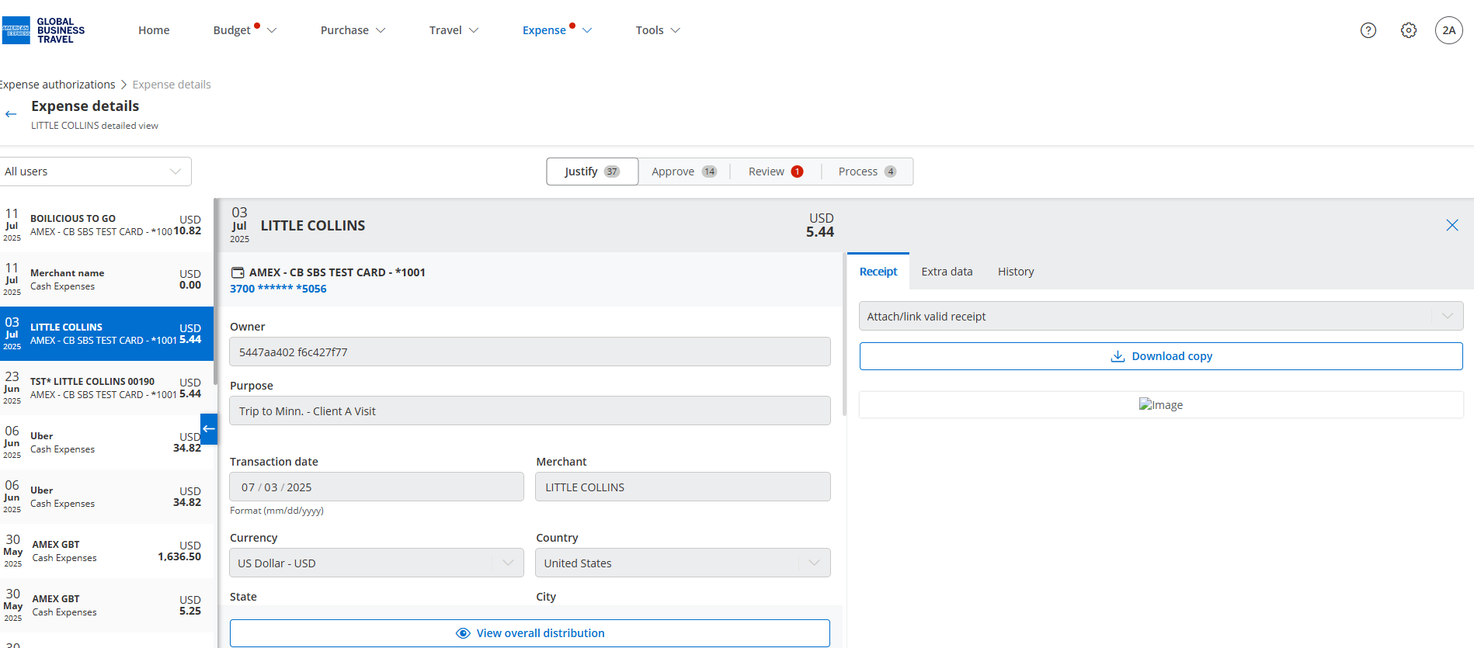Screen dimensions: 1474x648
Task: Go back using the arrow beside Expense details
Action: (11, 114)
